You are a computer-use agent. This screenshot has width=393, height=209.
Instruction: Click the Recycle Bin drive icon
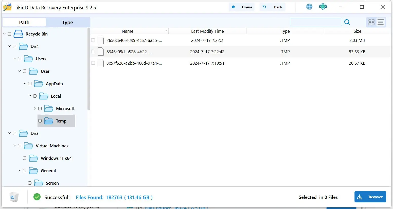point(18,34)
